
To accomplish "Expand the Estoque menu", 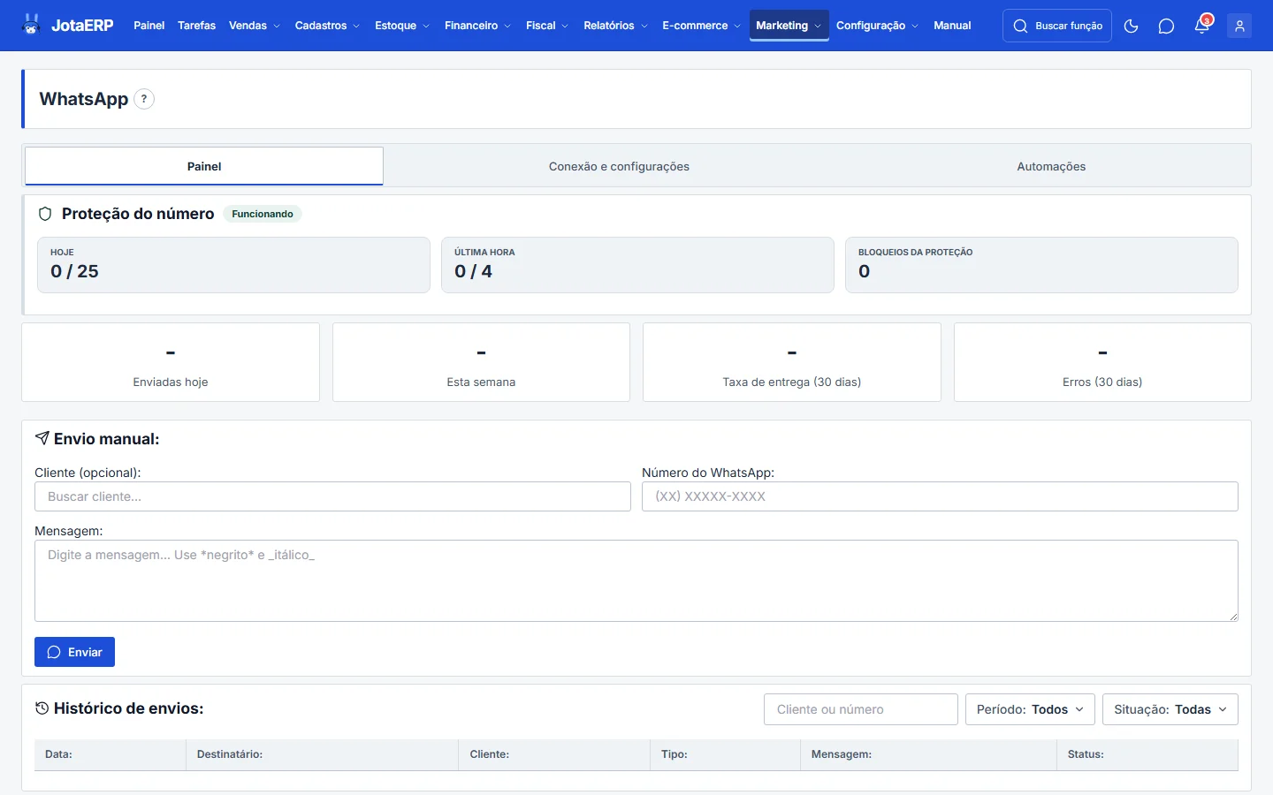I will click(402, 26).
